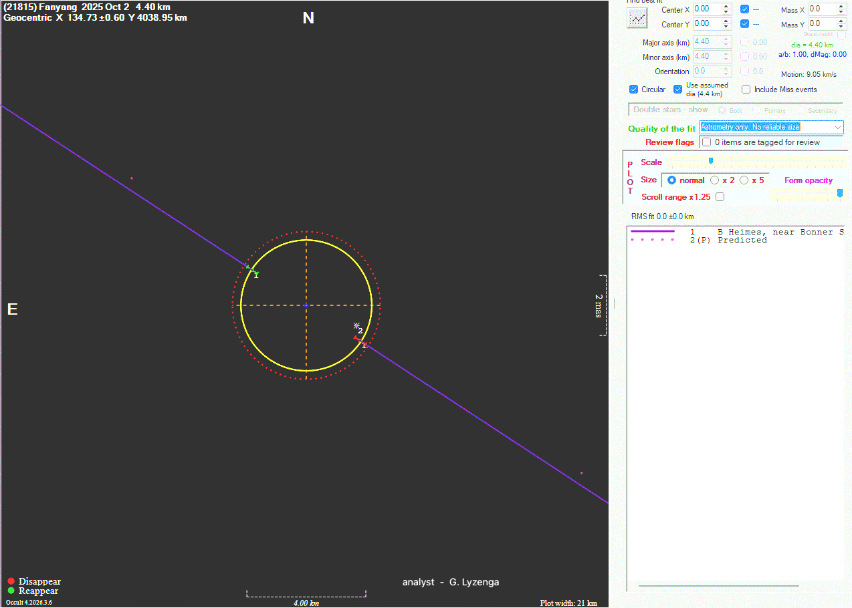Screen dimensions: 852x608
Task: Select the x 2 size radio button
Action: click(x=715, y=180)
